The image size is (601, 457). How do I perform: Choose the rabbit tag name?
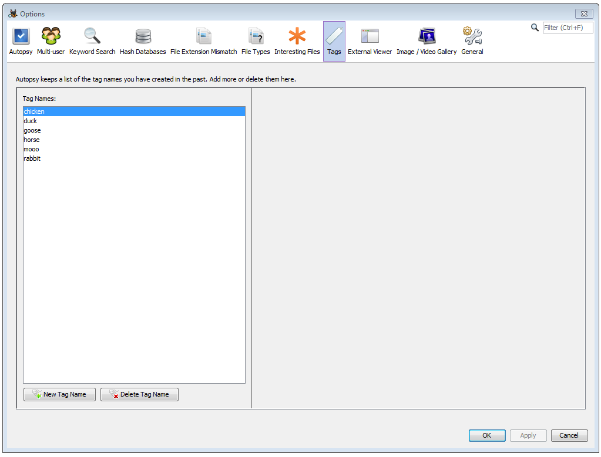(x=32, y=158)
